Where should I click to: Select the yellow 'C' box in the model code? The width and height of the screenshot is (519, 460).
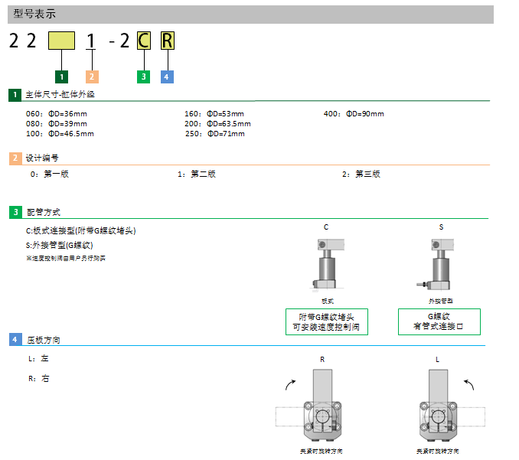(x=143, y=41)
